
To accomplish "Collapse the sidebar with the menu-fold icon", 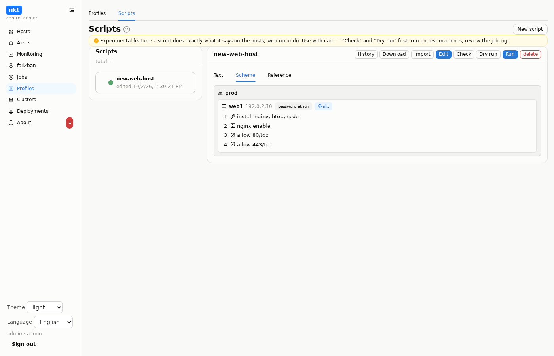I will (72, 10).
